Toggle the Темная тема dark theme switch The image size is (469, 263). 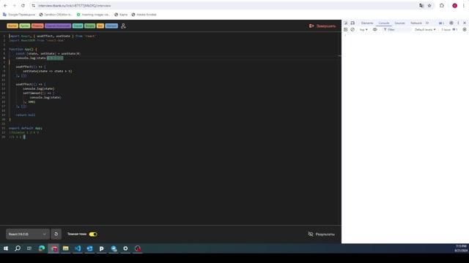tap(93, 234)
